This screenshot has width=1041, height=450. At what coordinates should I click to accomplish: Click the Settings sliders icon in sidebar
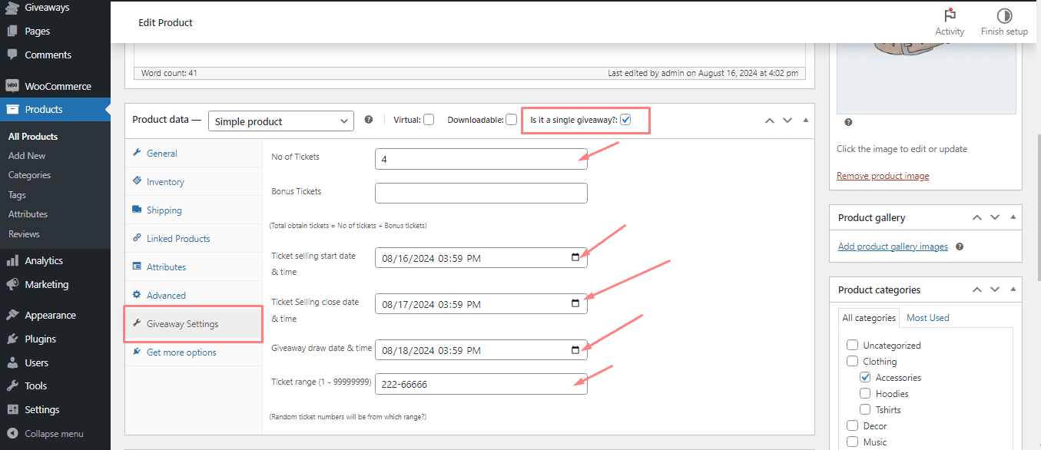pyautogui.click(x=12, y=409)
